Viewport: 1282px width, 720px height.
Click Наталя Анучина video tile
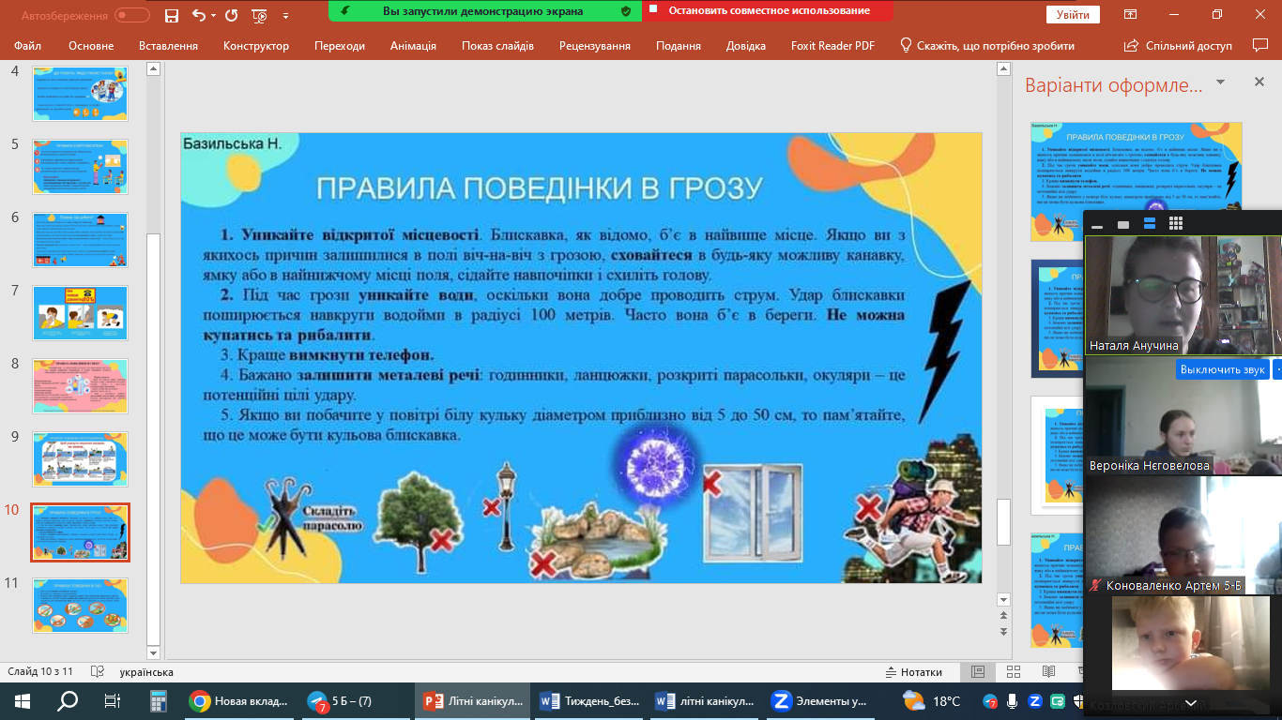click(x=1183, y=295)
